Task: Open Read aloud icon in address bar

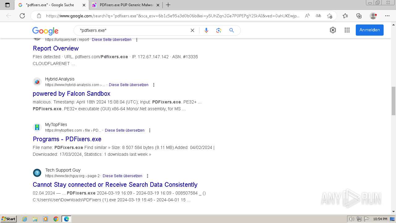Action: pyautogui.click(x=307, y=16)
